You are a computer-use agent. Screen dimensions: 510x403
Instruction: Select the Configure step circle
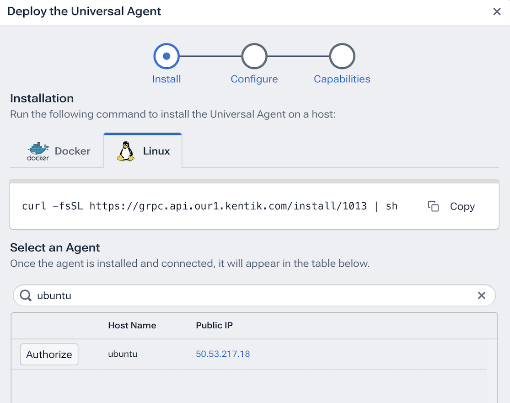(x=254, y=56)
